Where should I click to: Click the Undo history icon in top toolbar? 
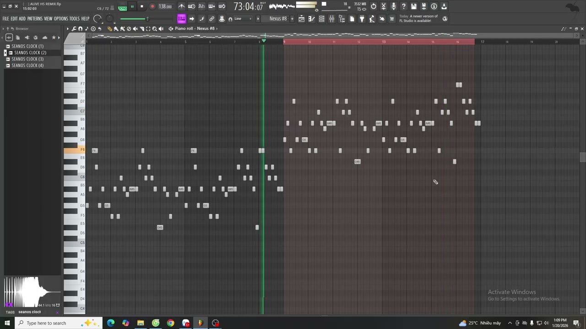(374, 6)
